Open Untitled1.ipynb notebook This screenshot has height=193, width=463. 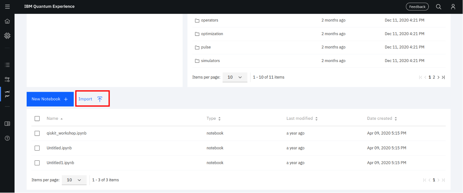[60, 163]
